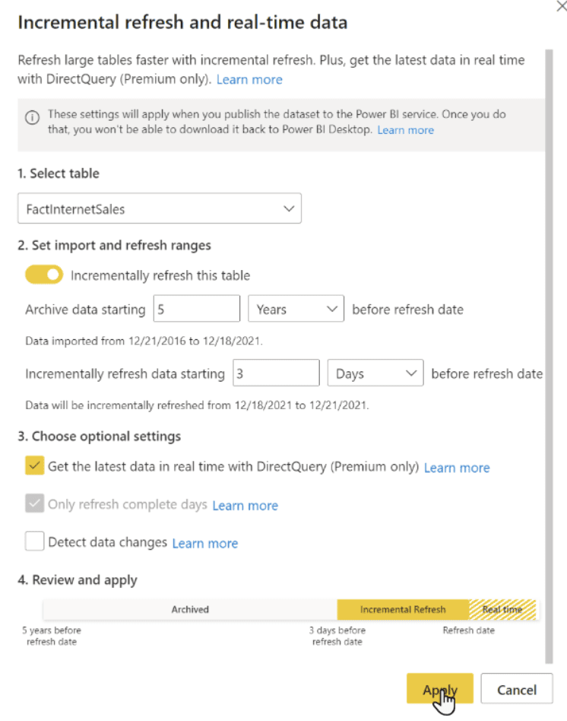This screenshot has height=721, width=567.
Task: Open Learn more link beside DirectQuery checkbox
Action: click(457, 468)
